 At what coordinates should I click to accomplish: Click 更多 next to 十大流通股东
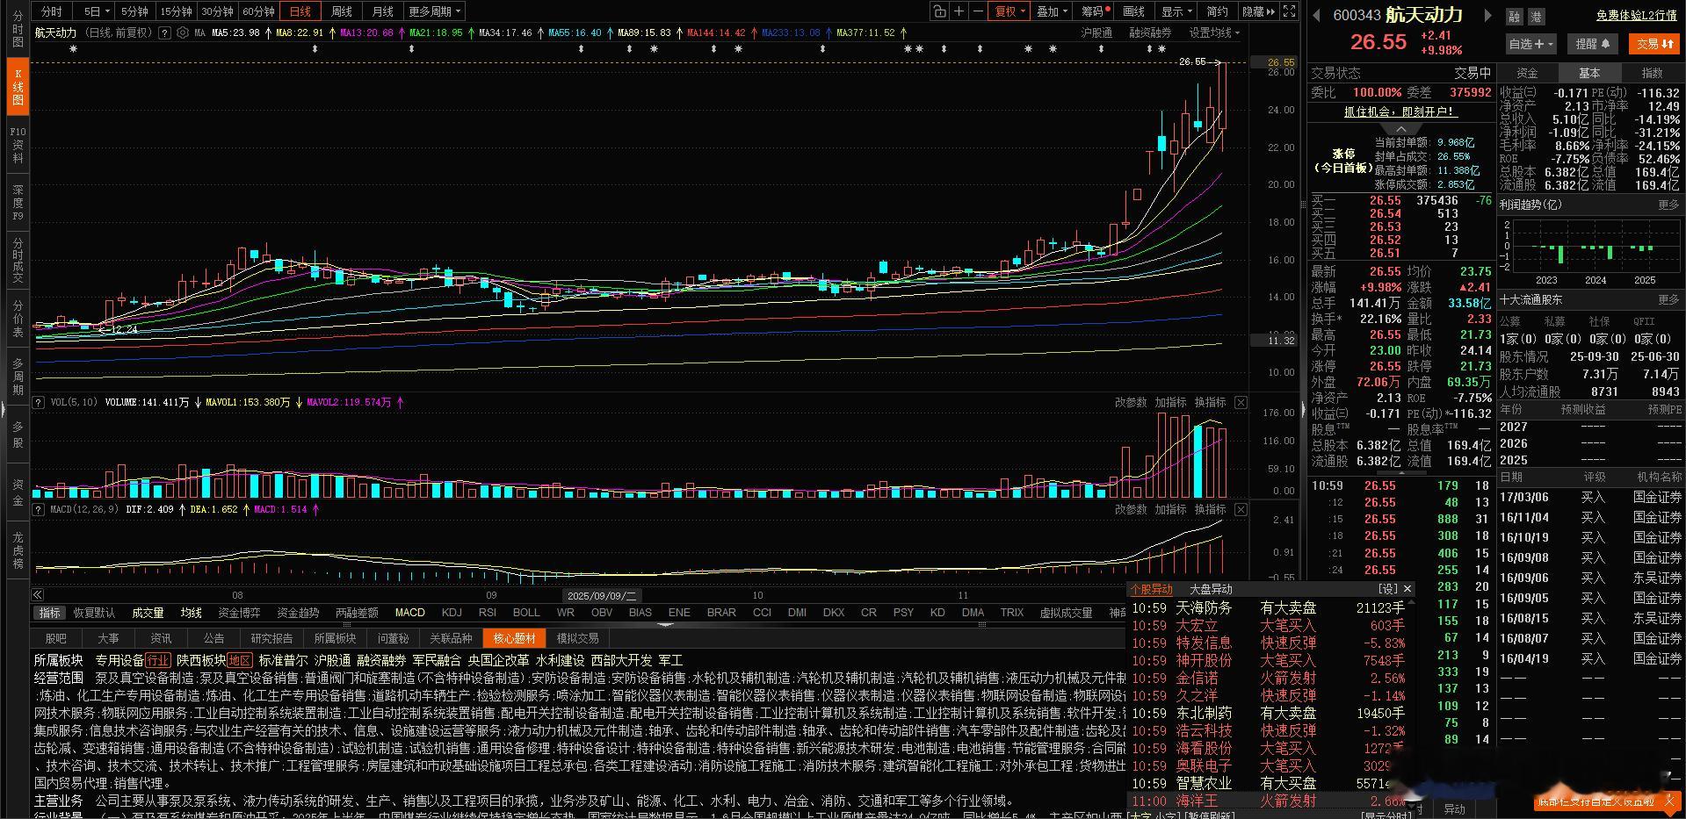[x=1668, y=299]
